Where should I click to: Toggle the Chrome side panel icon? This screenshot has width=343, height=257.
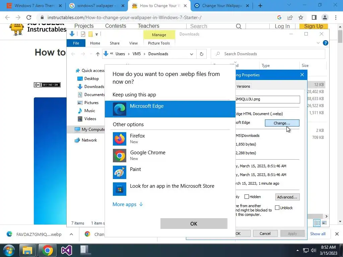click(314, 17)
